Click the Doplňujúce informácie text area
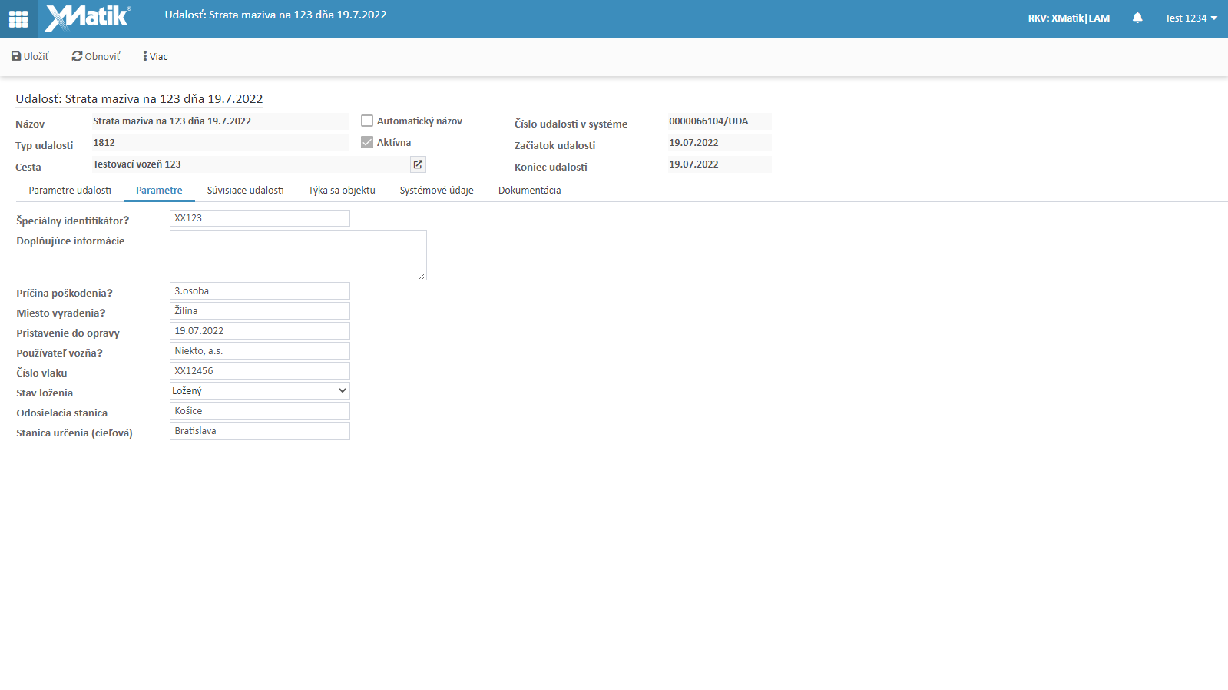The width and height of the screenshot is (1228, 690). [298, 254]
